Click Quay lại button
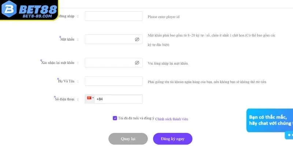293x146 pixels. tap(128, 139)
